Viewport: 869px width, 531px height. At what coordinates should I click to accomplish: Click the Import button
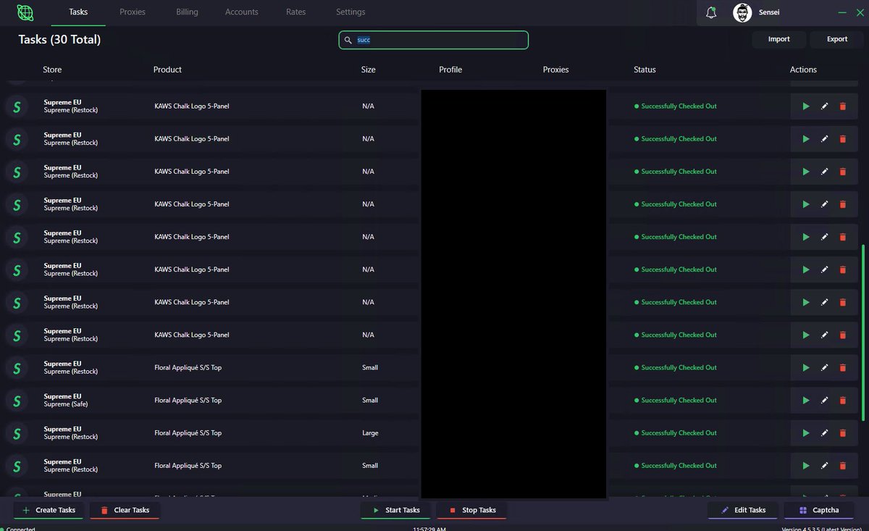pyautogui.click(x=779, y=39)
